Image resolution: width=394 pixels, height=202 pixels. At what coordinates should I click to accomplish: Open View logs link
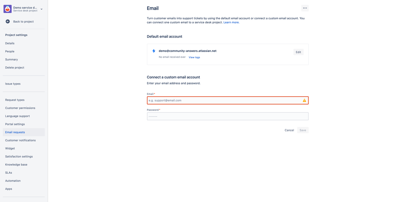(194, 57)
